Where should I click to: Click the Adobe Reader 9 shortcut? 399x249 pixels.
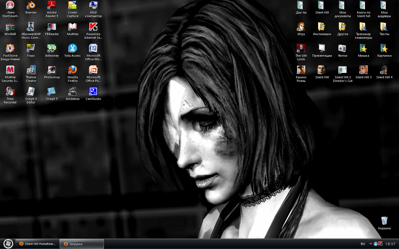click(x=52, y=6)
